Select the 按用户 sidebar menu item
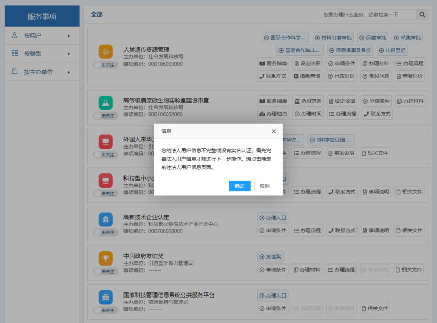Screen dimensions: 437x323 [x=42, y=36]
